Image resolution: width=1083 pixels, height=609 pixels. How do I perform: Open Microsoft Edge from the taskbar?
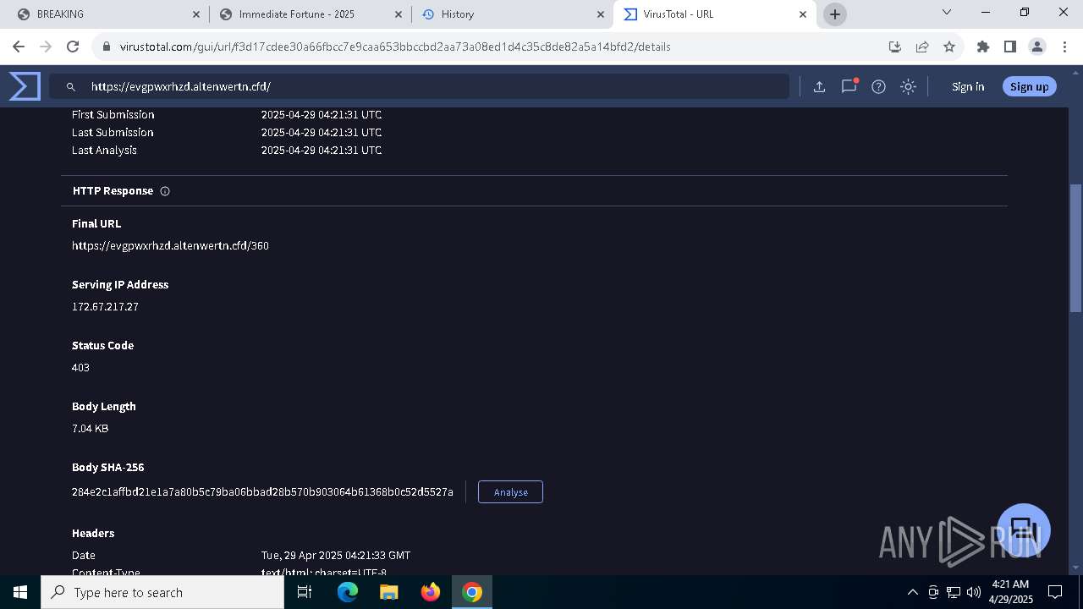coord(348,592)
